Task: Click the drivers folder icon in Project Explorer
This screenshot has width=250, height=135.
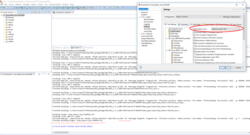Action: click(x=7, y=30)
